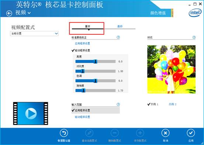Open help icon beside 预览

coord(194,37)
